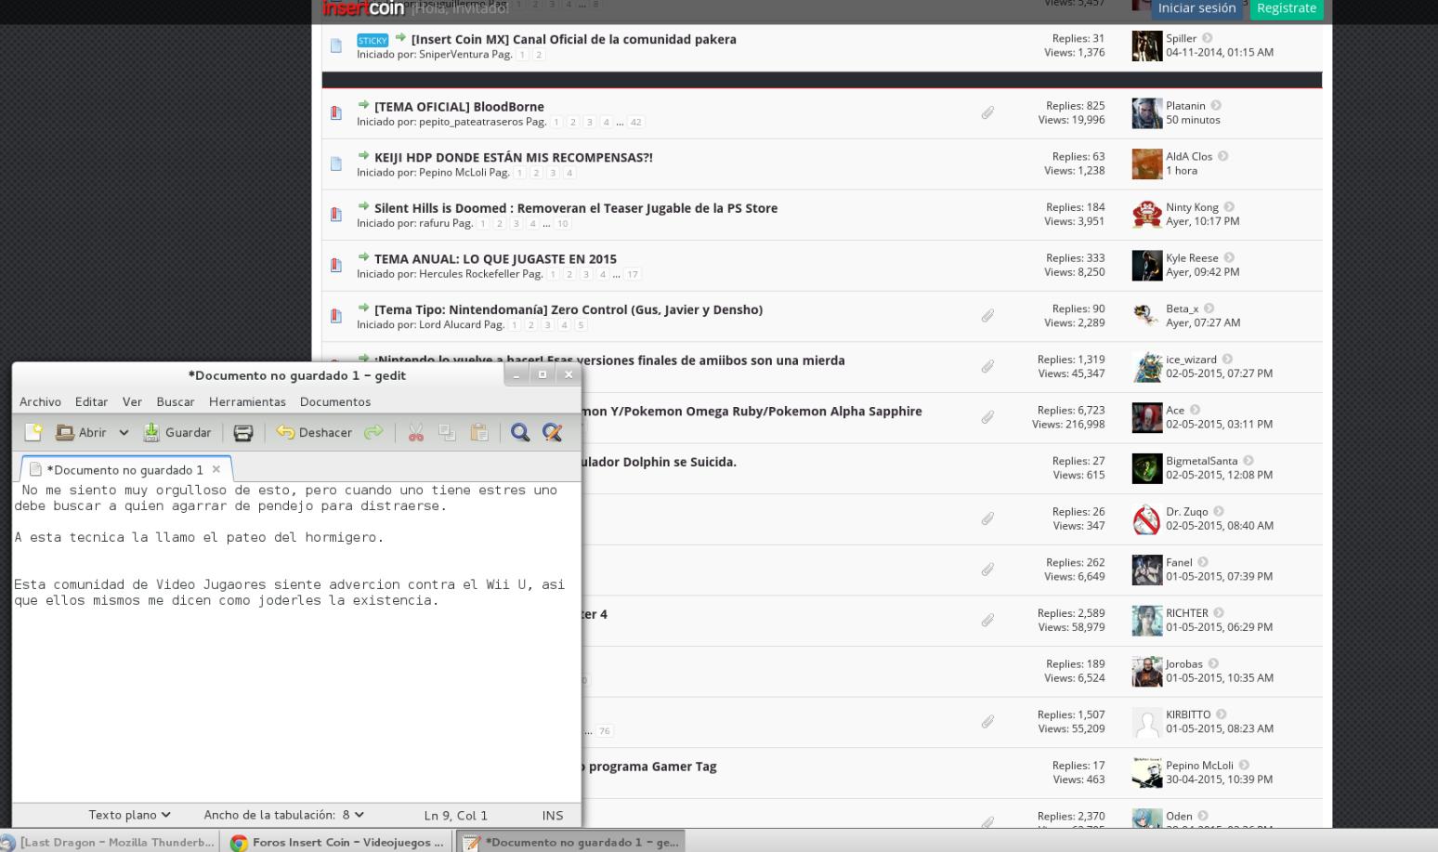
Task: Toggle the INS insert mode indicator
Action: (553, 815)
